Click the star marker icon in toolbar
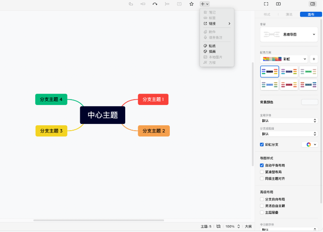The width and height of the screenshot is (323, 232). 191,4
